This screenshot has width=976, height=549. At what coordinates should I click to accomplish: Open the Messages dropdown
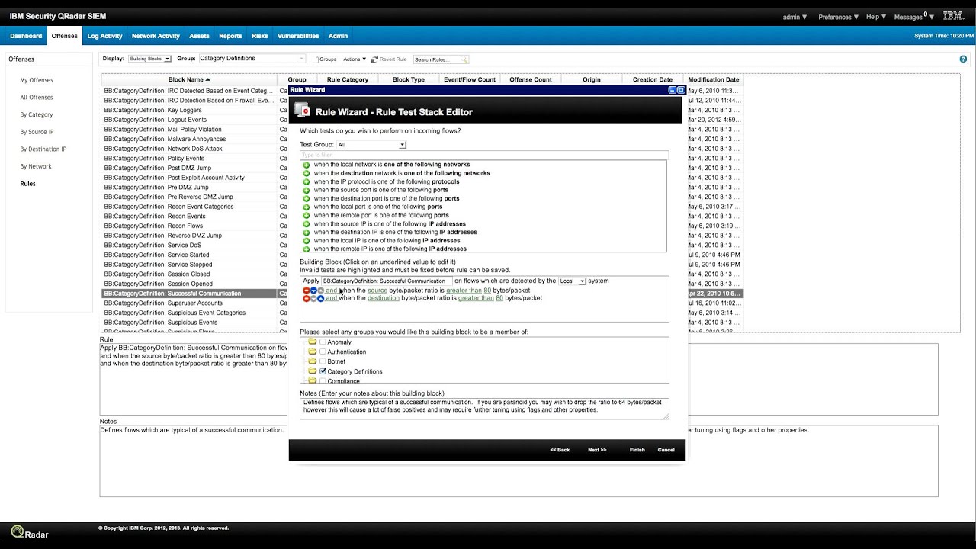point(913,17)
